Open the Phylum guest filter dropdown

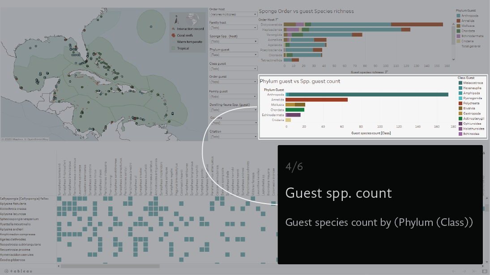[x=233, y=54]
